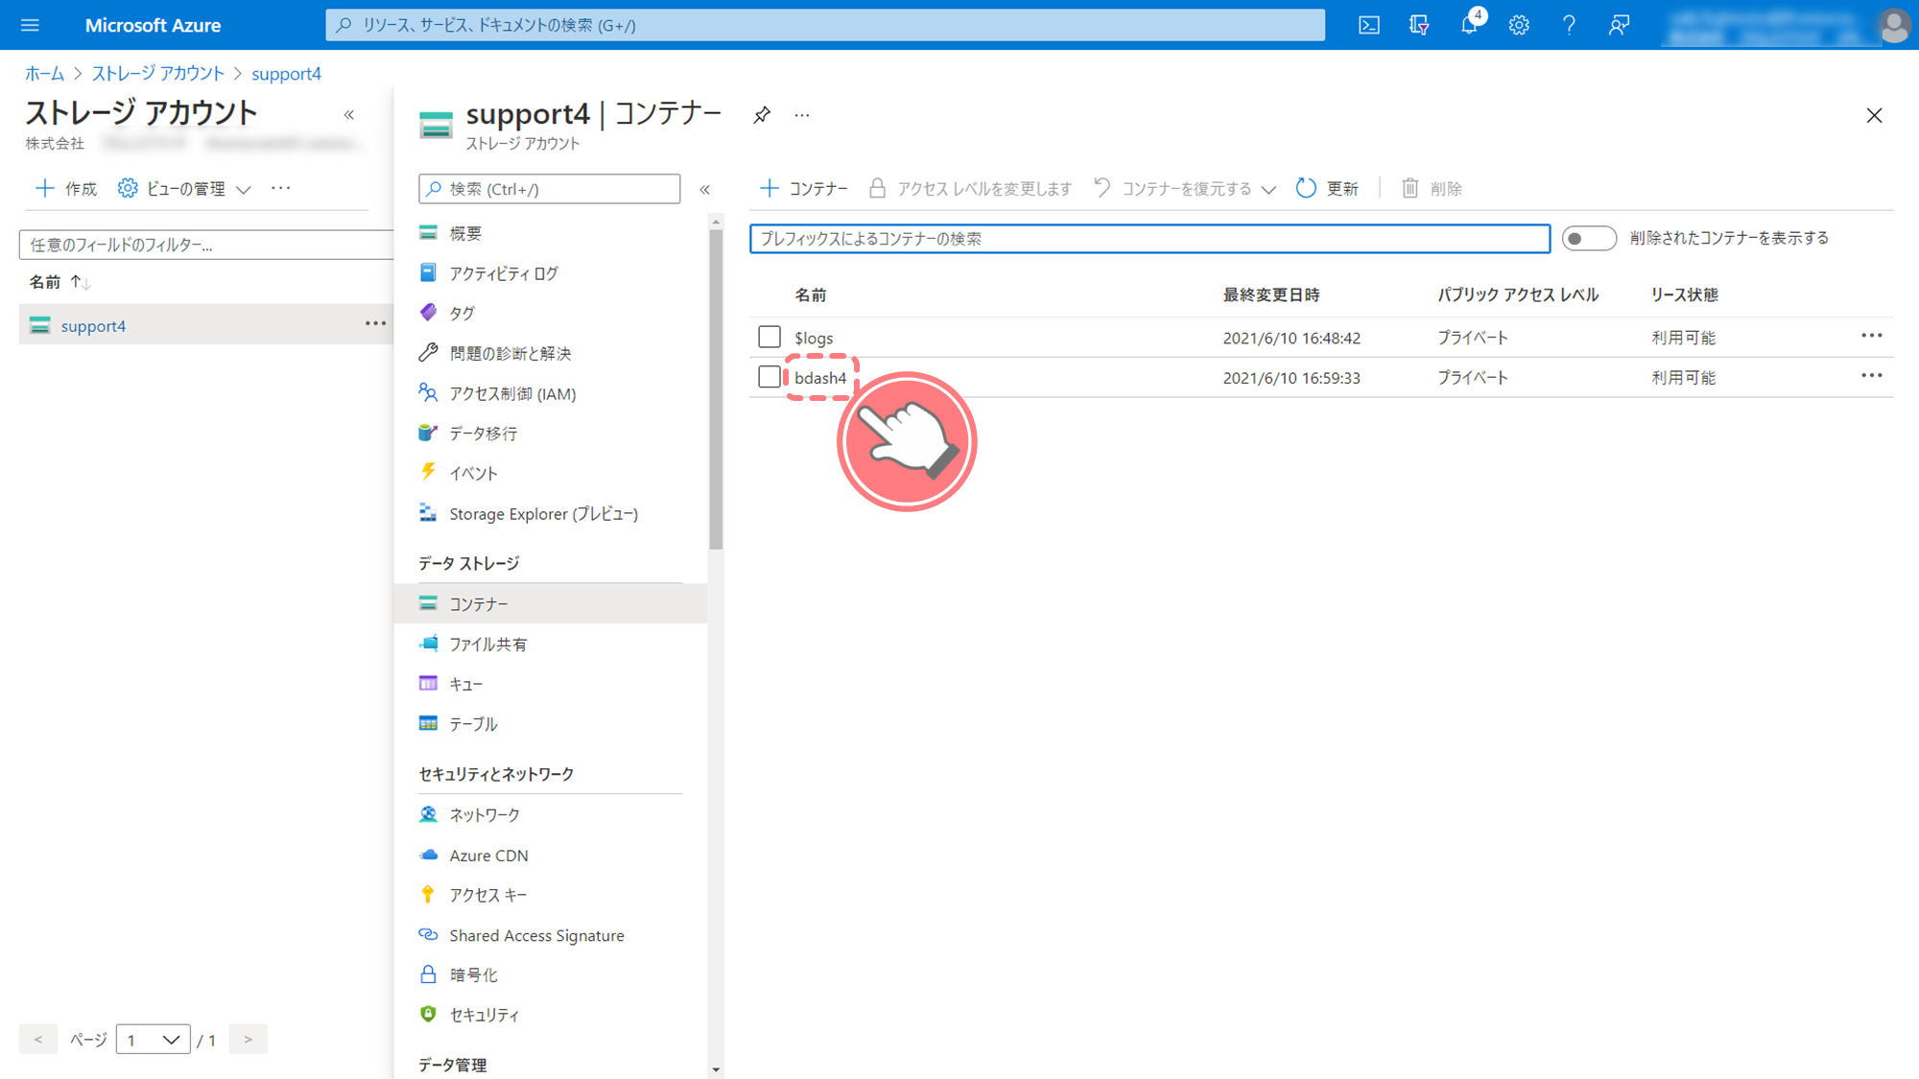Viewport: 1919px width, 1079px height.
Task: Open Cloud Shell from the top bar
Action: pos(1369,25)
